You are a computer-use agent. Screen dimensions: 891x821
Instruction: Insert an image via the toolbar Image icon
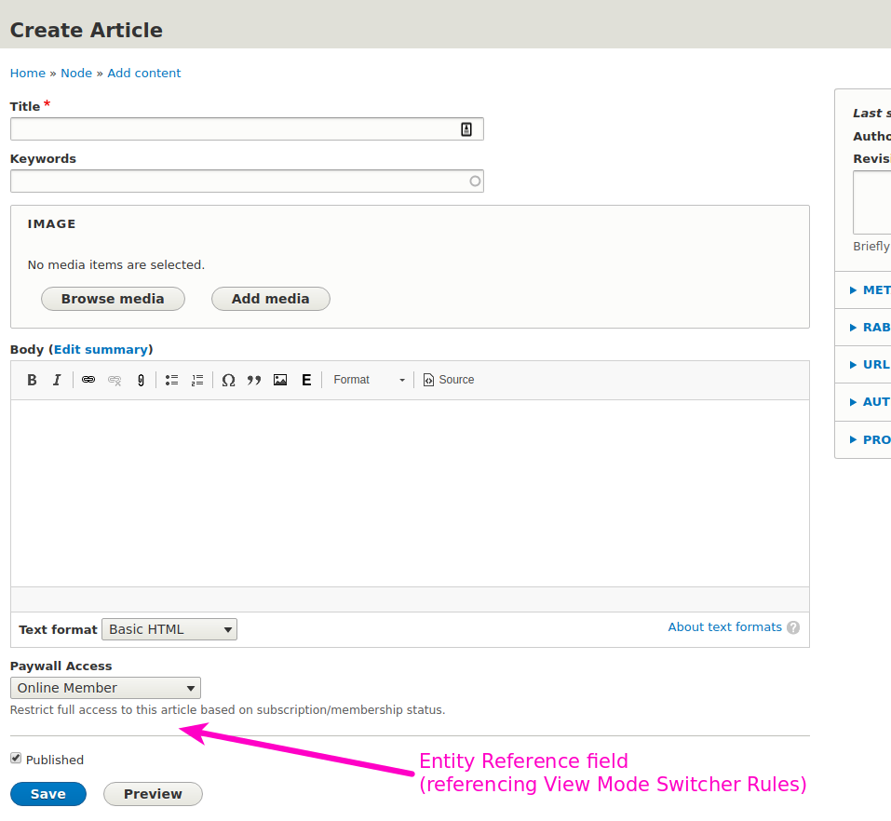click(x=280, y=380)
